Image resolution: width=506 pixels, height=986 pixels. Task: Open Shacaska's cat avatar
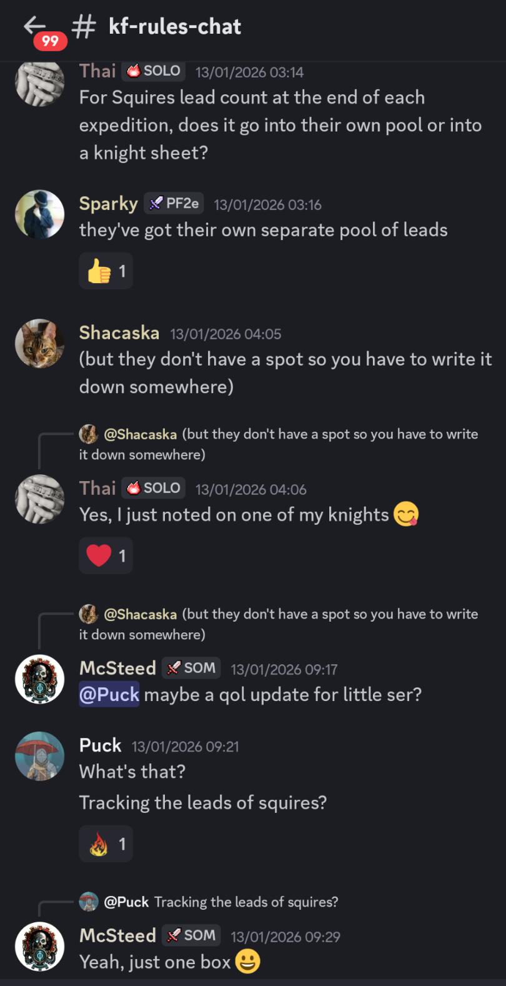pyautogui.click(x=39, y=344)
